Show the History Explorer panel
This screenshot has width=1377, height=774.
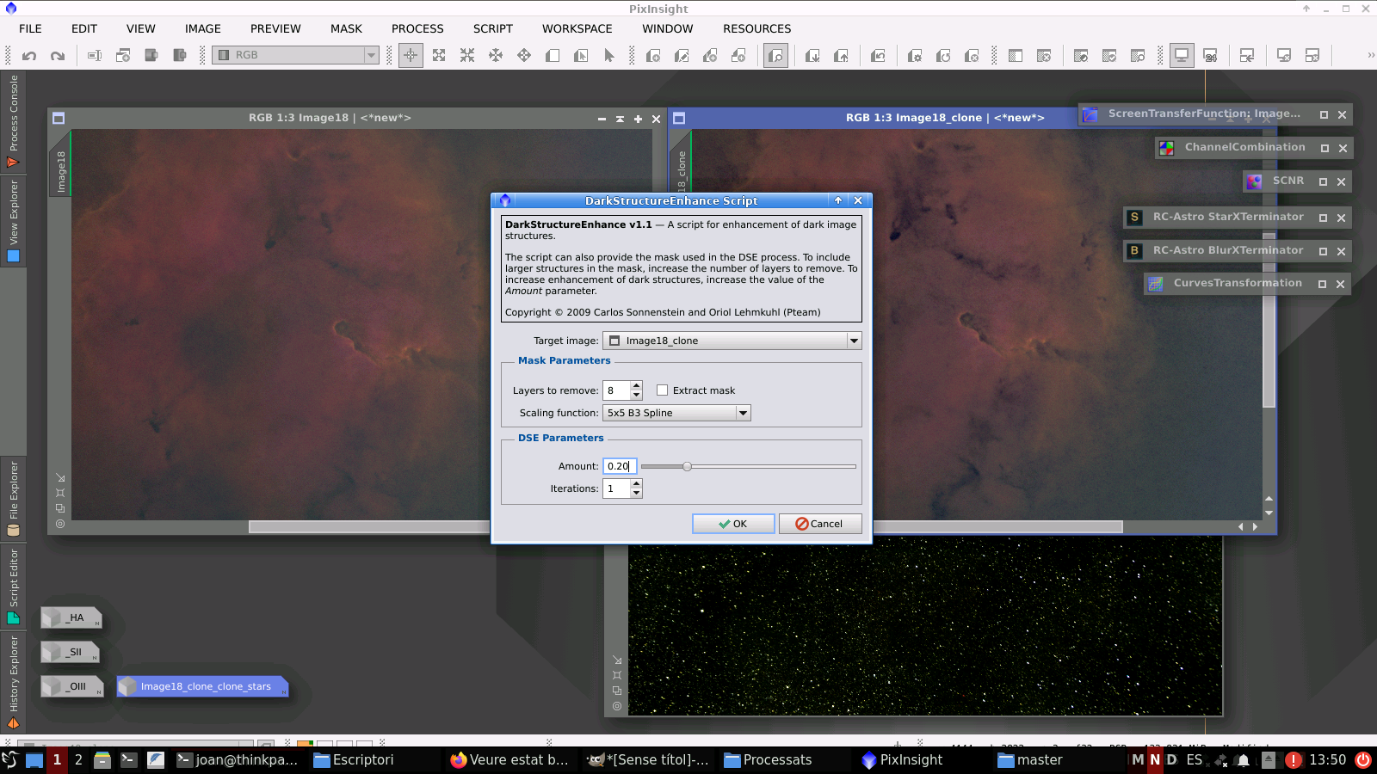pyautogui.click(x=13, y=684)
